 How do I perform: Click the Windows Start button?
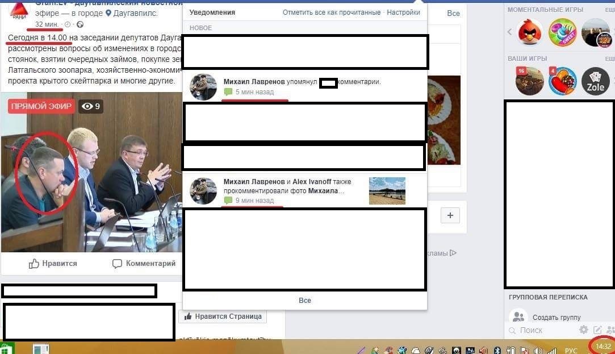[7, 348]
